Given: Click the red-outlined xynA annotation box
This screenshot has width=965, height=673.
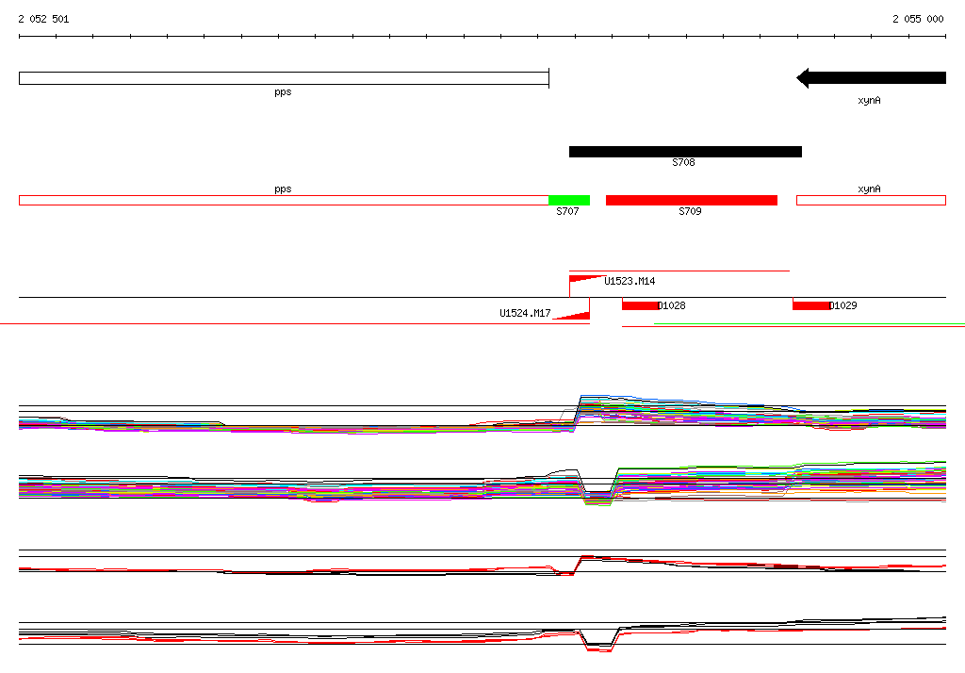Looking at the screenshot, I should [x=871, y=200].
